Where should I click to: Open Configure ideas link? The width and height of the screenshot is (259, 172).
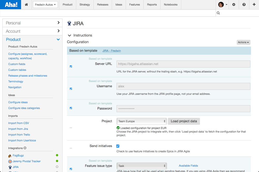pyautogui.click(x=18, y=102)
